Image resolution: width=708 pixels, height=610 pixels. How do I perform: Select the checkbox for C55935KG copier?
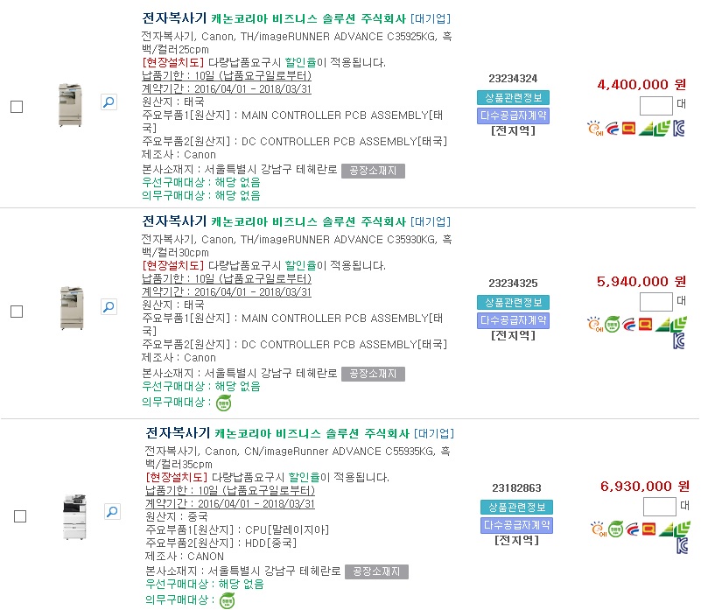20,516
